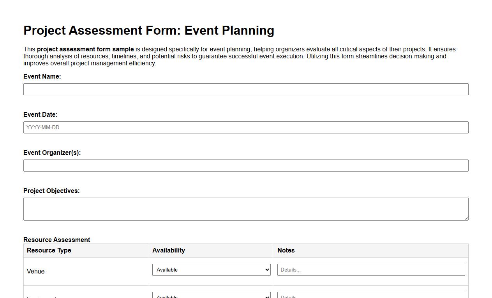Click the page title Project Assessment Form

click(x=149, y=30)
